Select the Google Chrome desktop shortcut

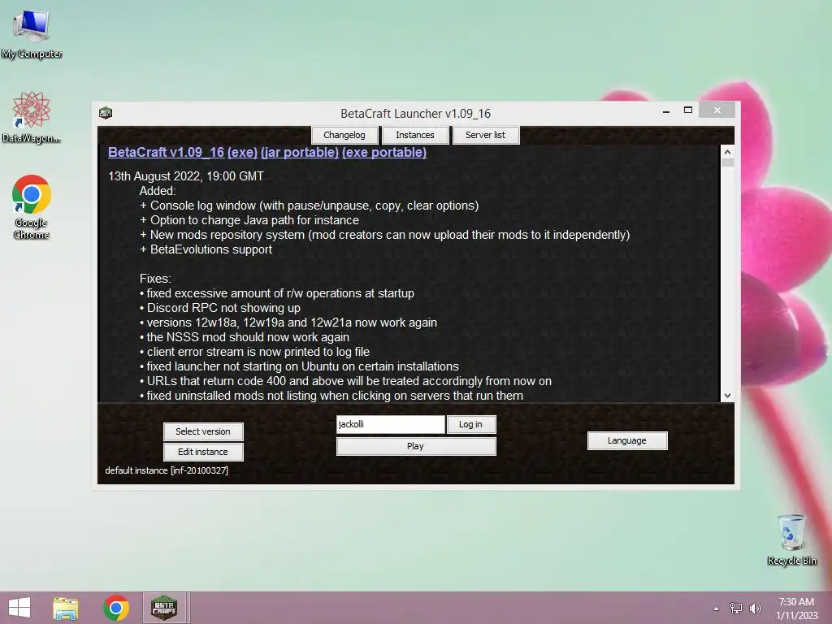point(32,206)
